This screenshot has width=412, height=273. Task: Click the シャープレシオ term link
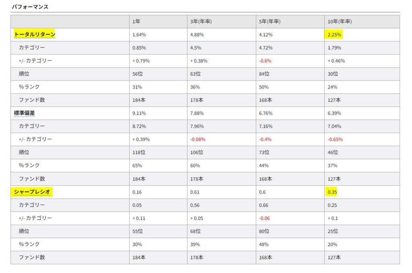tap(32, 192)
